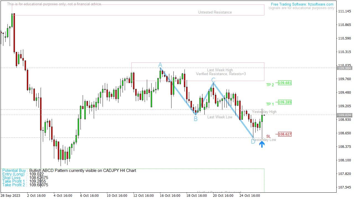Click the TP 1 price tag 109.285
This screenshot has width=354, height=199.
pos(285,102)
